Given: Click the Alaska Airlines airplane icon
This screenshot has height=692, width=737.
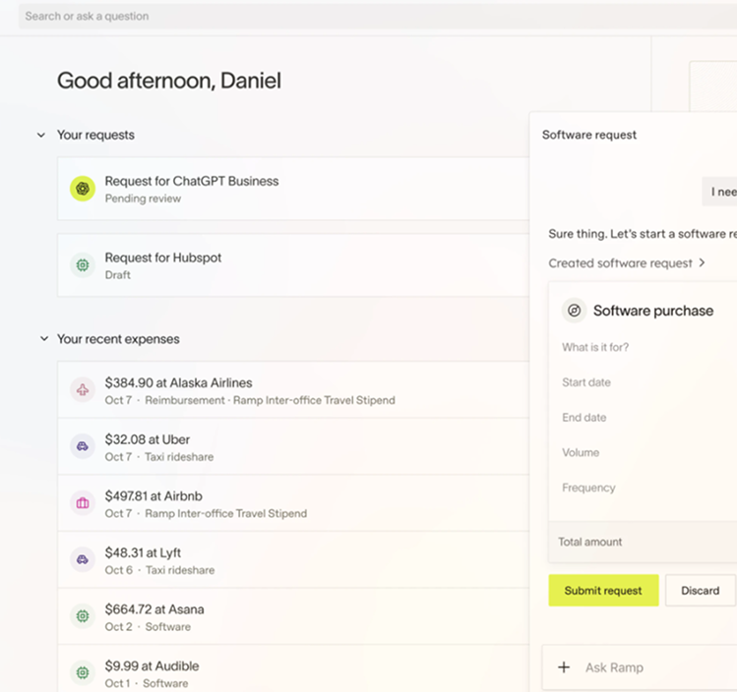Looking at the screenshot, I should pos(83,390).
